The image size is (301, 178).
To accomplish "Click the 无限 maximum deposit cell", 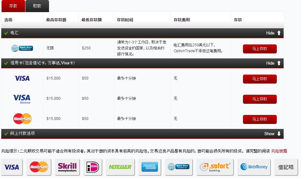I will click(x=50, y=48).
